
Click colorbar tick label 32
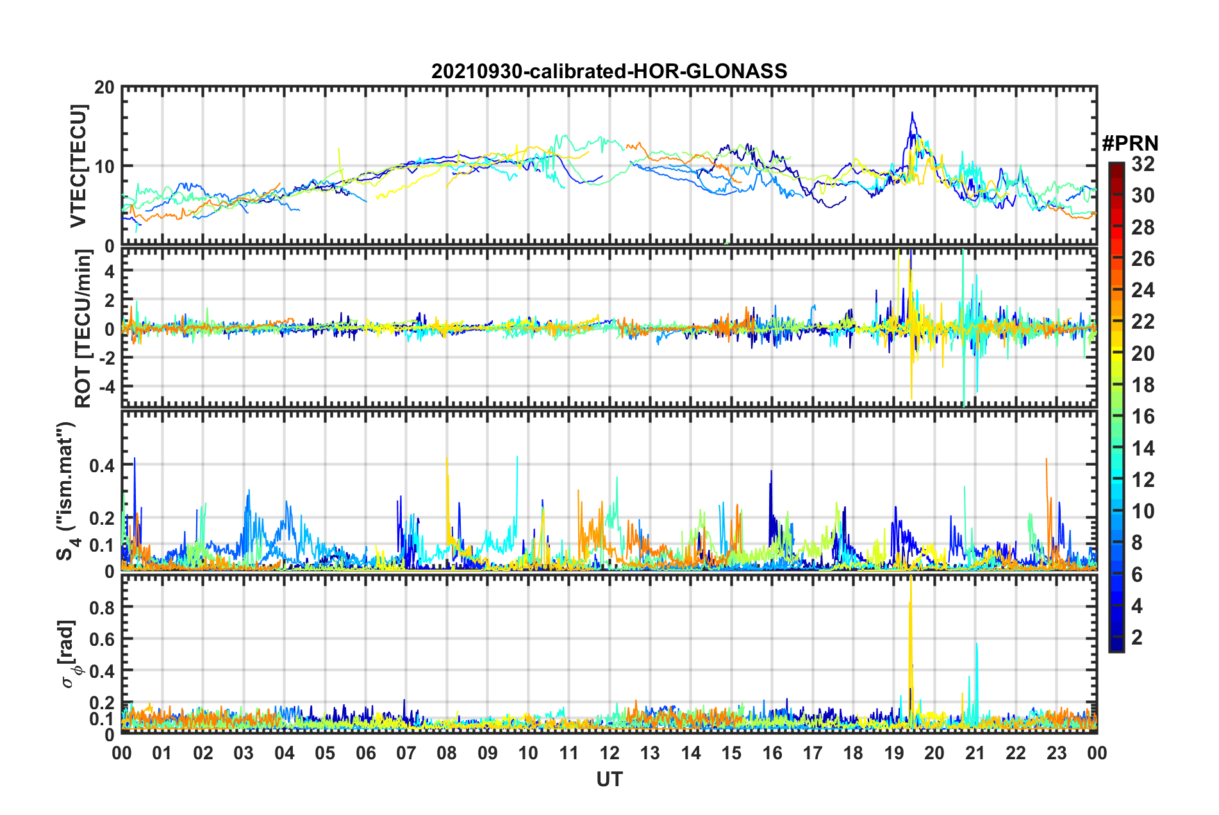tap(1143, 164)
